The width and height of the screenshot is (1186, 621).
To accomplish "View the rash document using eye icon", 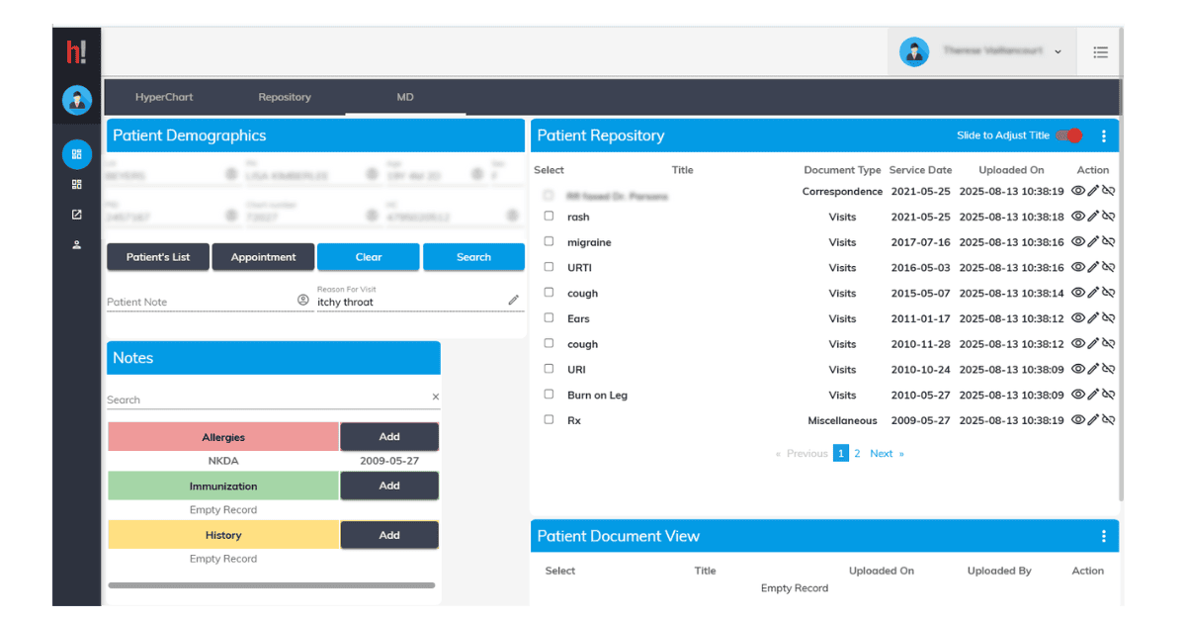I will point(1078,217).
